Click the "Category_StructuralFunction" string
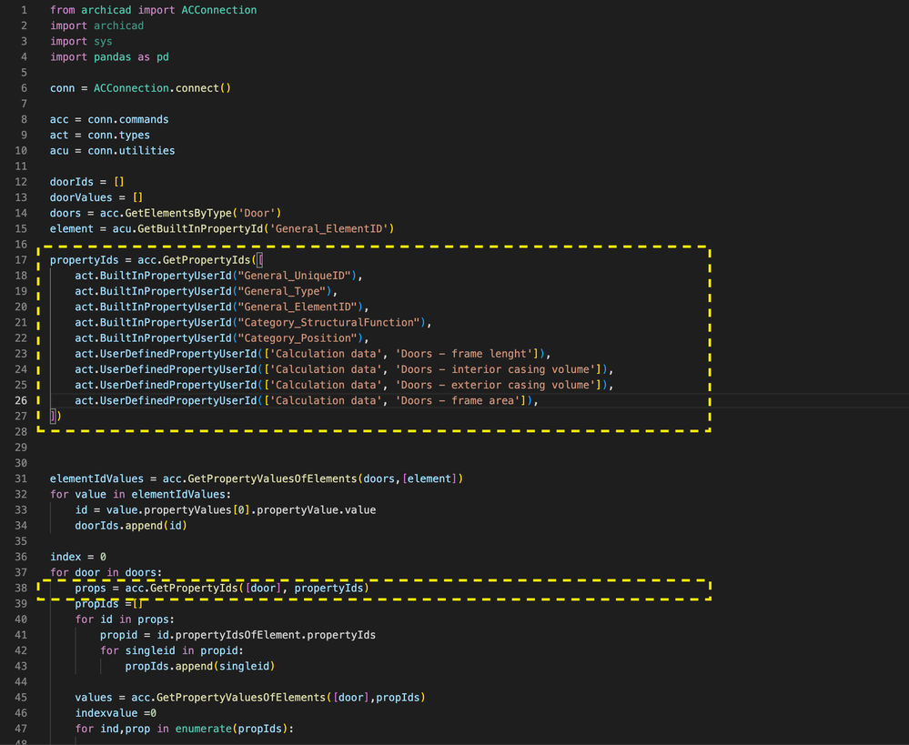Viewport: 909px width, 745px height. [x=329, y=323]
